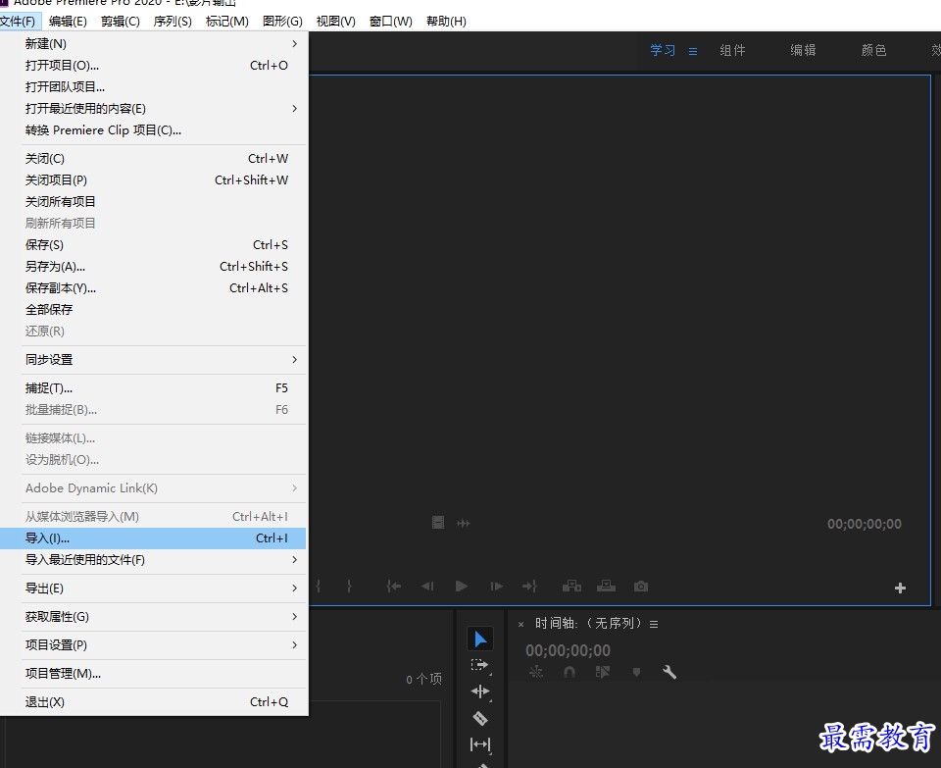Close the 文件(F) menu
The image size is (941, 768).
pyautogui.click(x=19, y=22)
